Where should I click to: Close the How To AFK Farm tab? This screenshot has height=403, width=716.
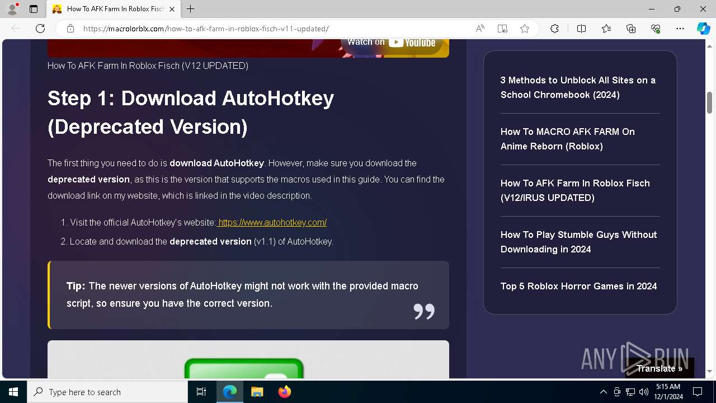click(172, 9)
